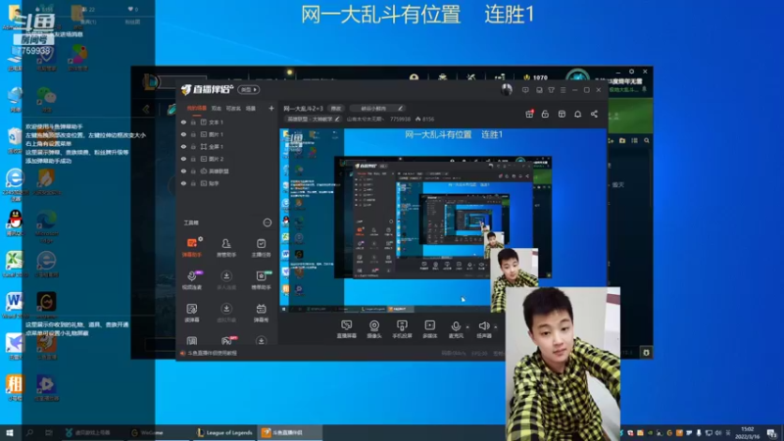This screenshot has width=784, height=441.
Task: Click the 麦克风 microphone icon
Action: [456, 326]
